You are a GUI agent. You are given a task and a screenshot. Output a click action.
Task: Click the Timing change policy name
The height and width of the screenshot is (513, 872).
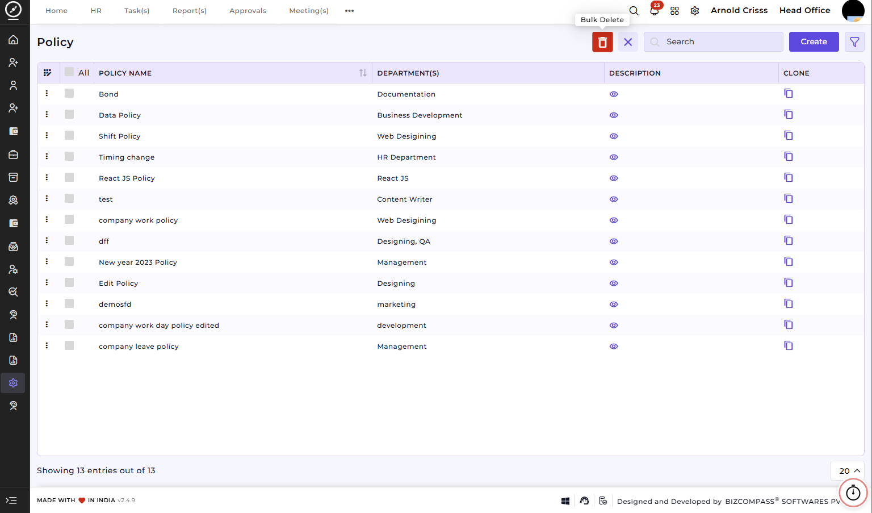point(127,157)
